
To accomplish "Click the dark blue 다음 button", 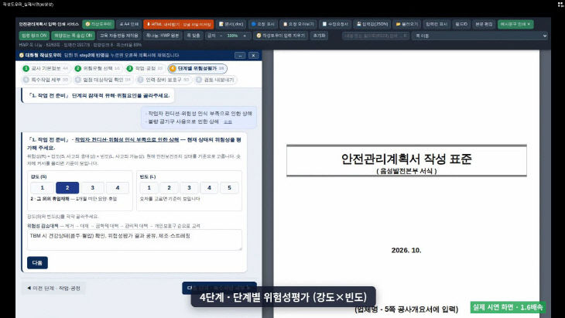I will tap(37, 262).
